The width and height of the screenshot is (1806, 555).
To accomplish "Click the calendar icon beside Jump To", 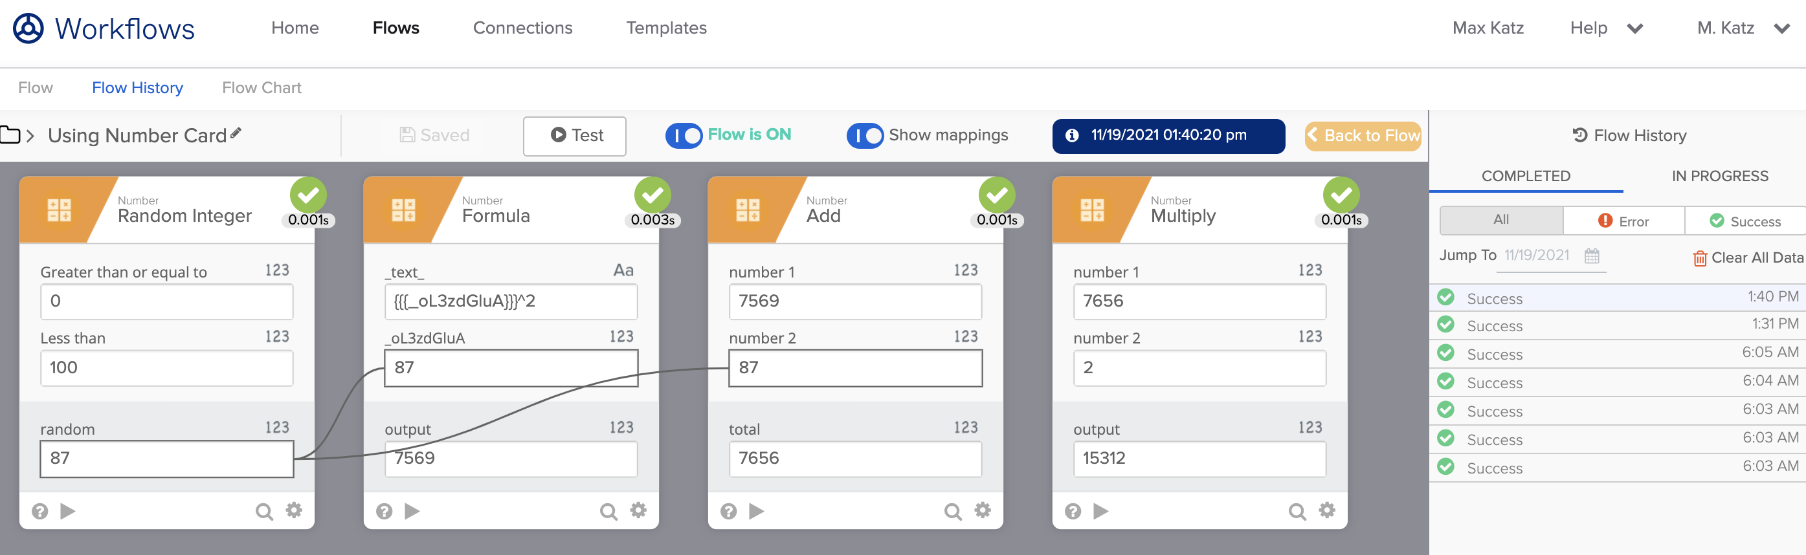I will click(x=1592, y=256).
